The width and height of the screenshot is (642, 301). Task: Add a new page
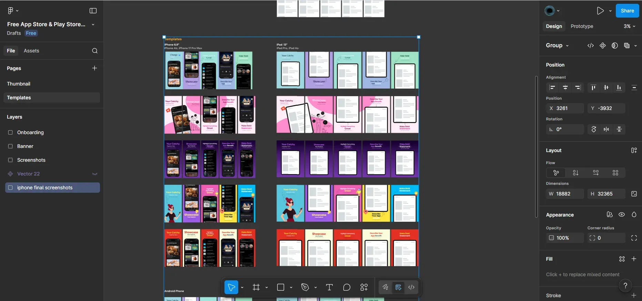(x=94, y=68)
